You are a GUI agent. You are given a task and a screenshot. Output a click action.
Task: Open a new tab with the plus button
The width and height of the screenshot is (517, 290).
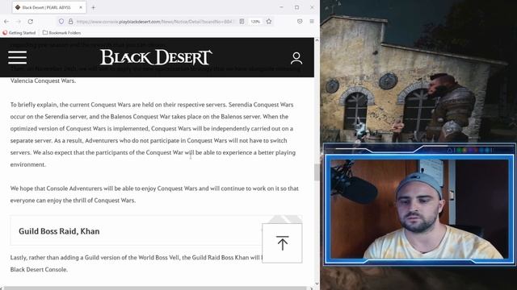pyautogui.click(x=94, y=7)
